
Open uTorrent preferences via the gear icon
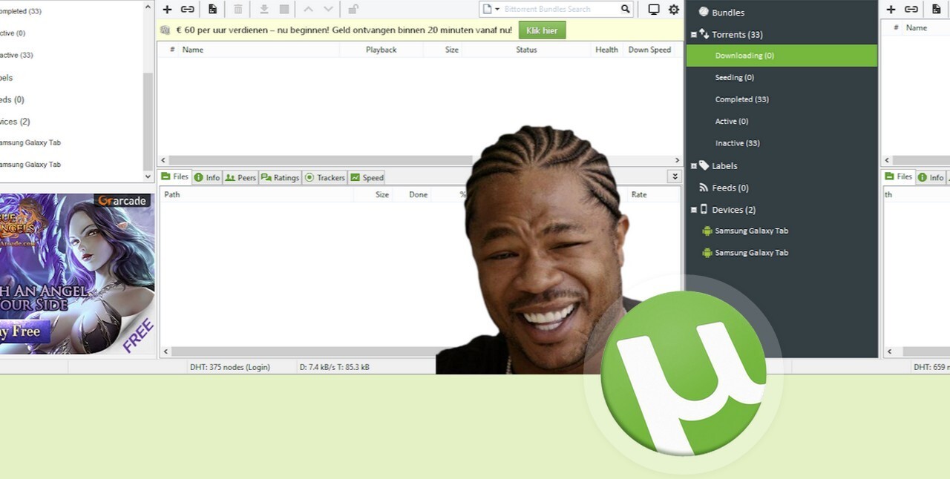point(674,9)
